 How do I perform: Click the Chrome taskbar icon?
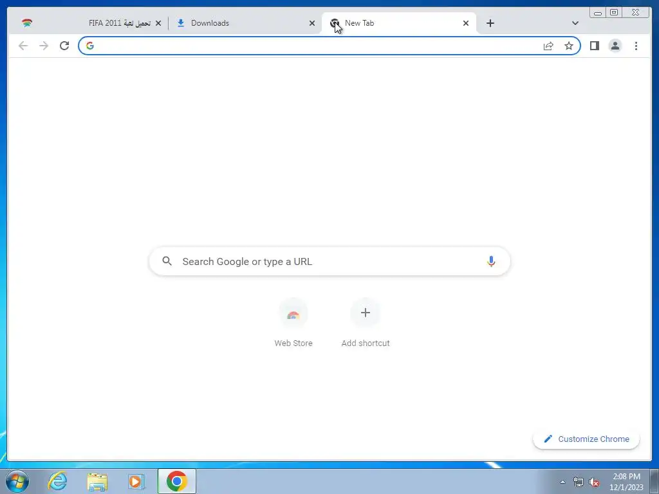pos(177,481)
